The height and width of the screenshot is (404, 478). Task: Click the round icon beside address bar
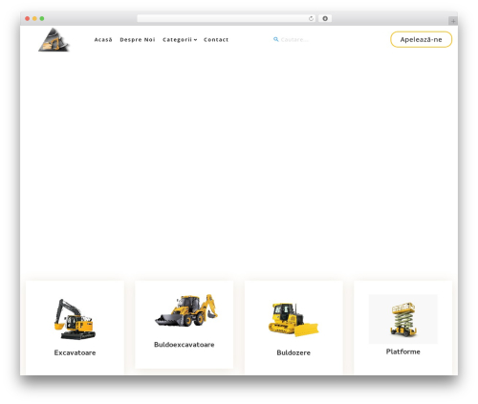click(x=325, y=19)
